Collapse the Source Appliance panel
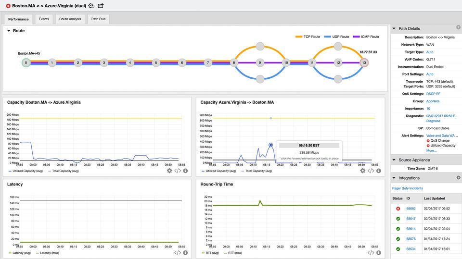This screenshot has width=462, height=259. (394, 160)
